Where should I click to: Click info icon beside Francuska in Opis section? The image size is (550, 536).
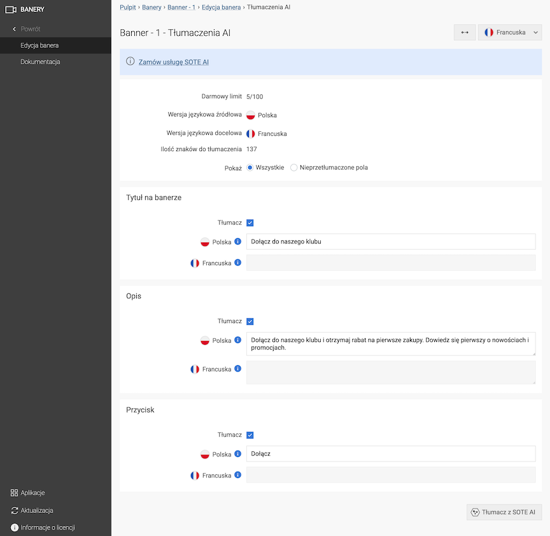click(x=238, y=368)
